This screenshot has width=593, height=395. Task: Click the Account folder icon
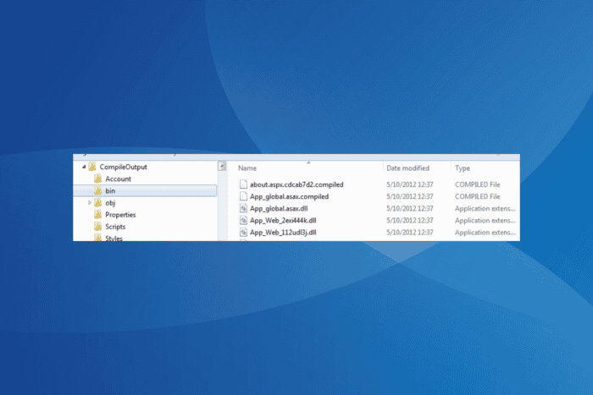[x=98, y=178]
